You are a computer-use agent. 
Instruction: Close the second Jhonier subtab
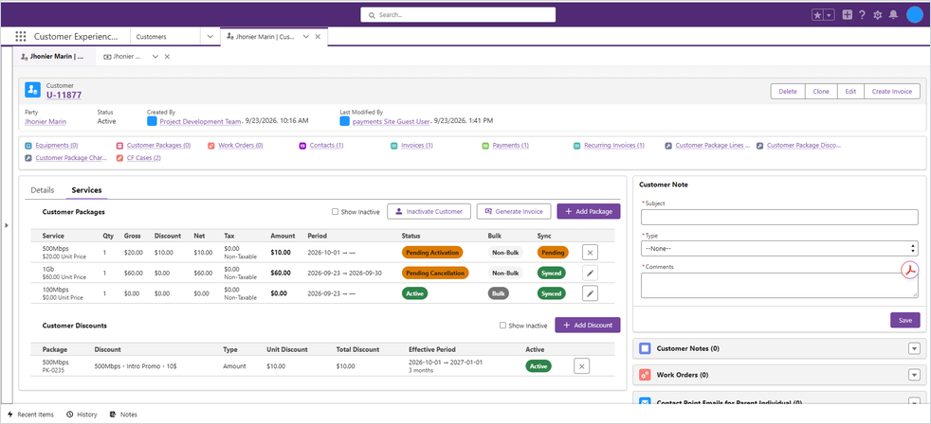[167, 57]
